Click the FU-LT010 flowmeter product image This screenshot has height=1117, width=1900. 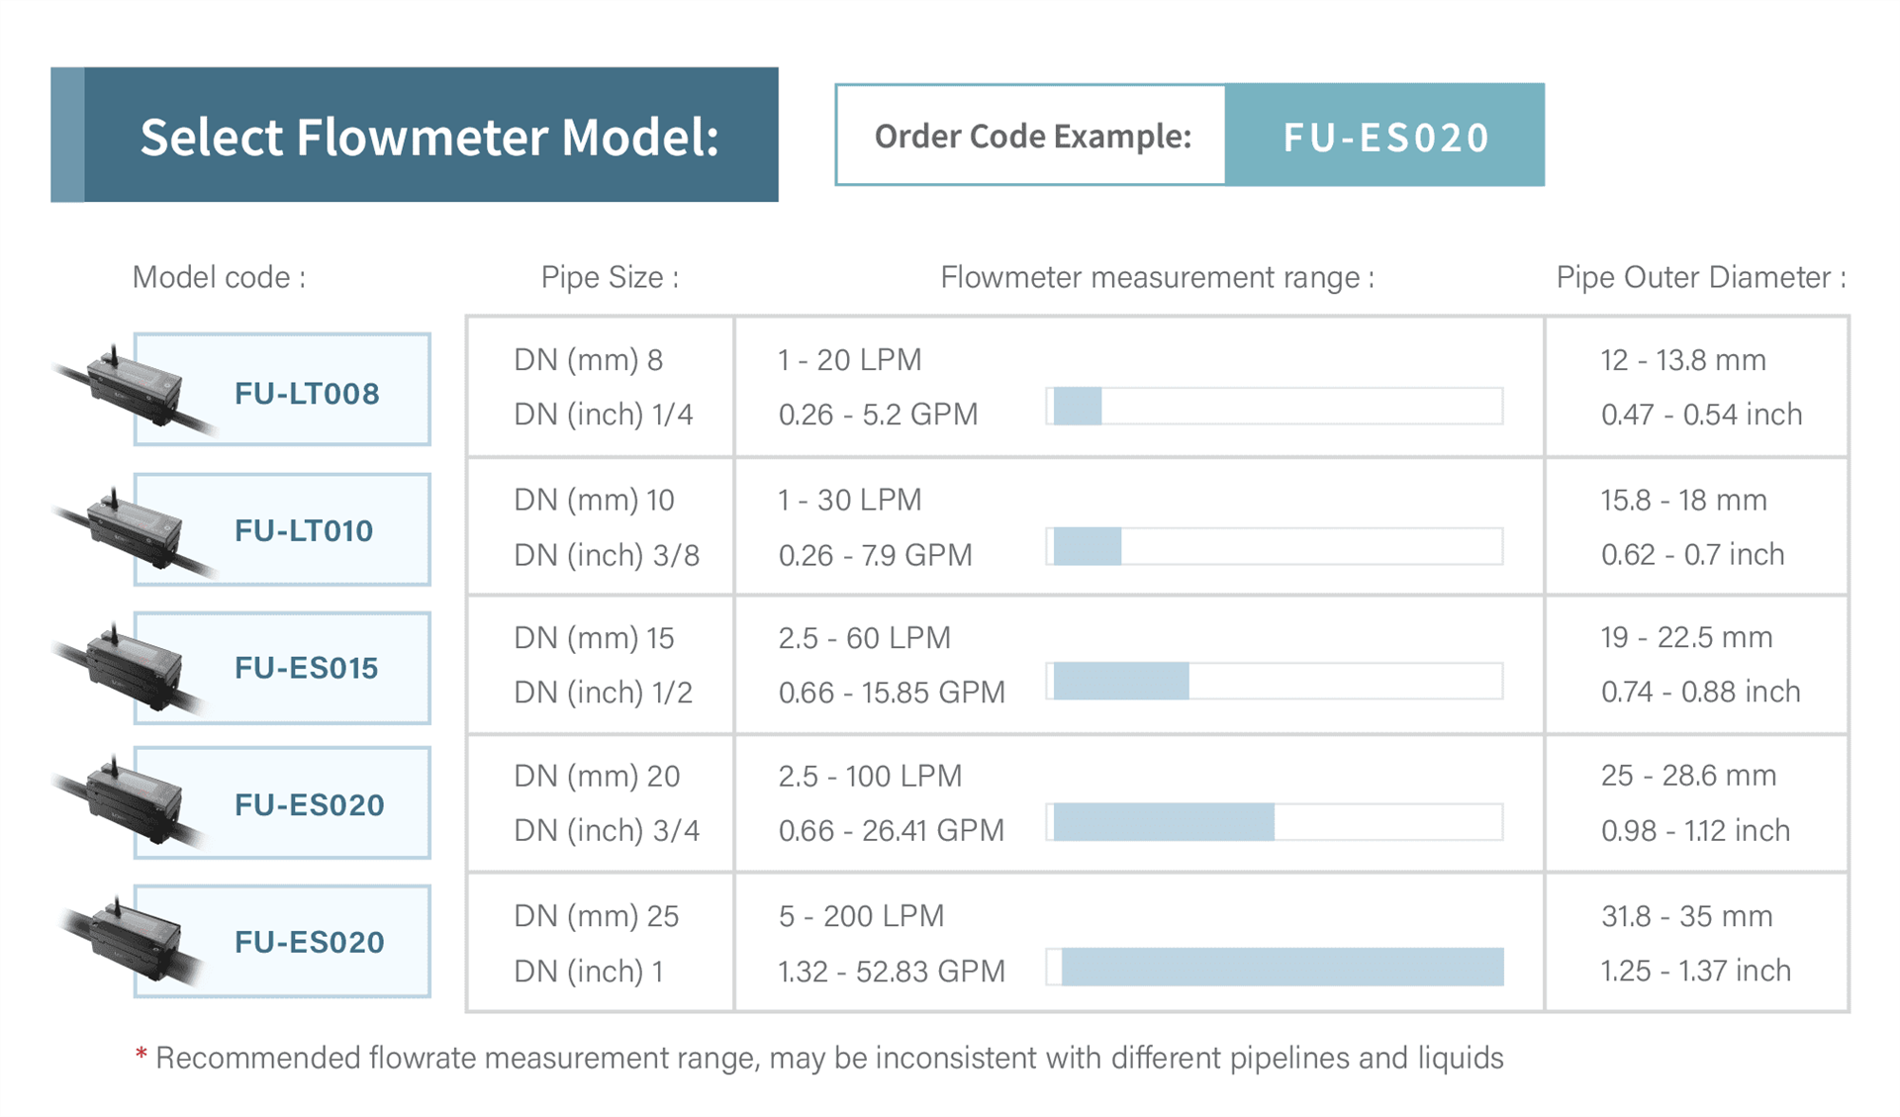pos(131,529)
